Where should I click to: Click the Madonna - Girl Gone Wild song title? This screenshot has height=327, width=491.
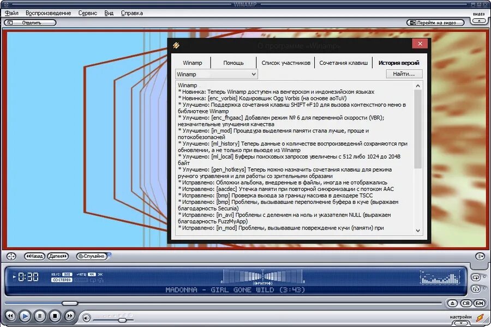click(235, 290)
